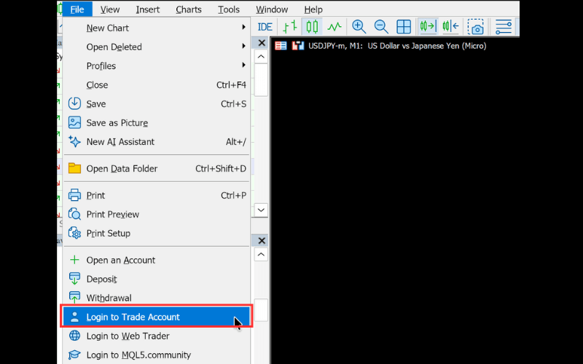Open the Help menu
Screen dimensions: 583x364
(x=313, y=9)
